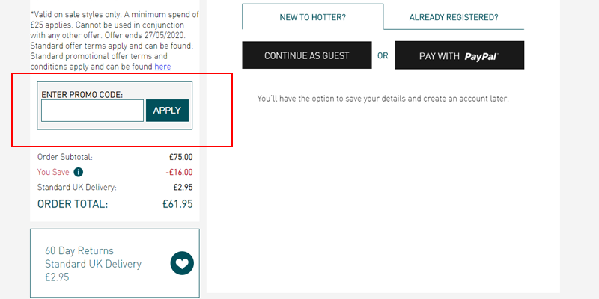
Task: Select the New to Hotter tab
Action: 312,17
